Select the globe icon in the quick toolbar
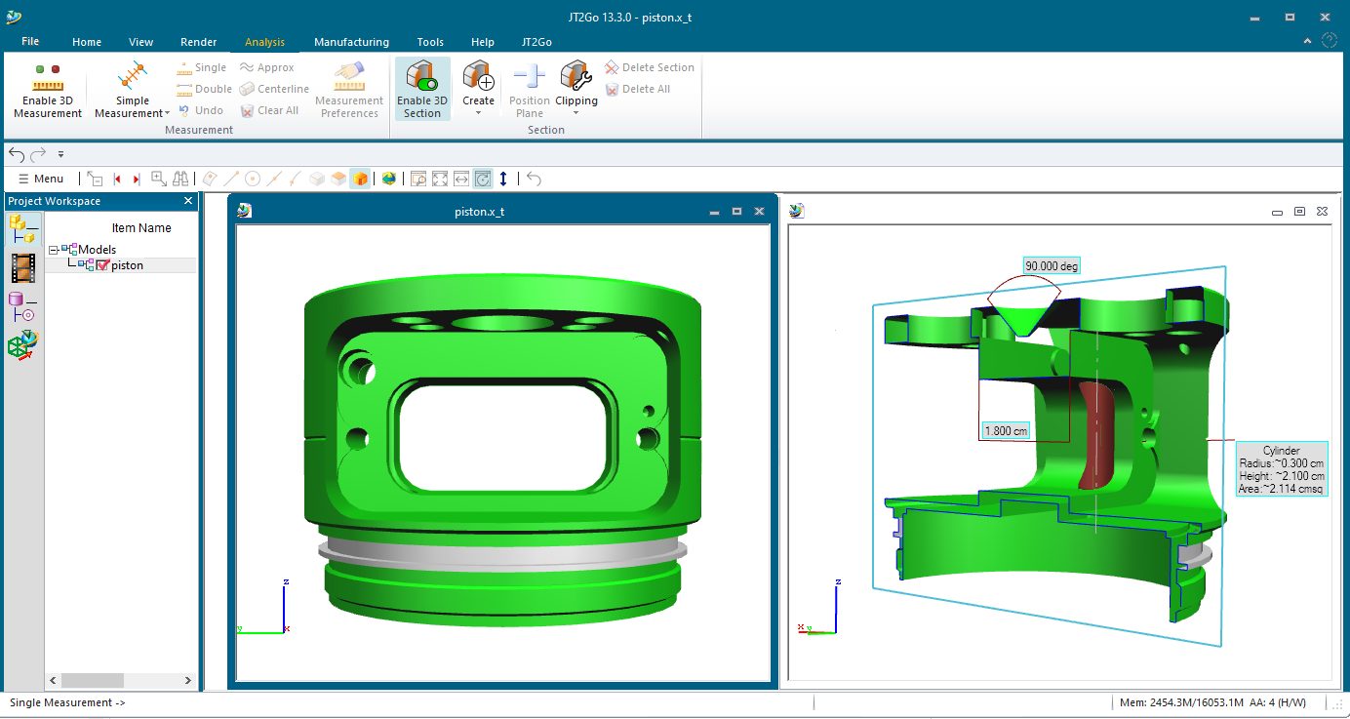 point(386,179)
